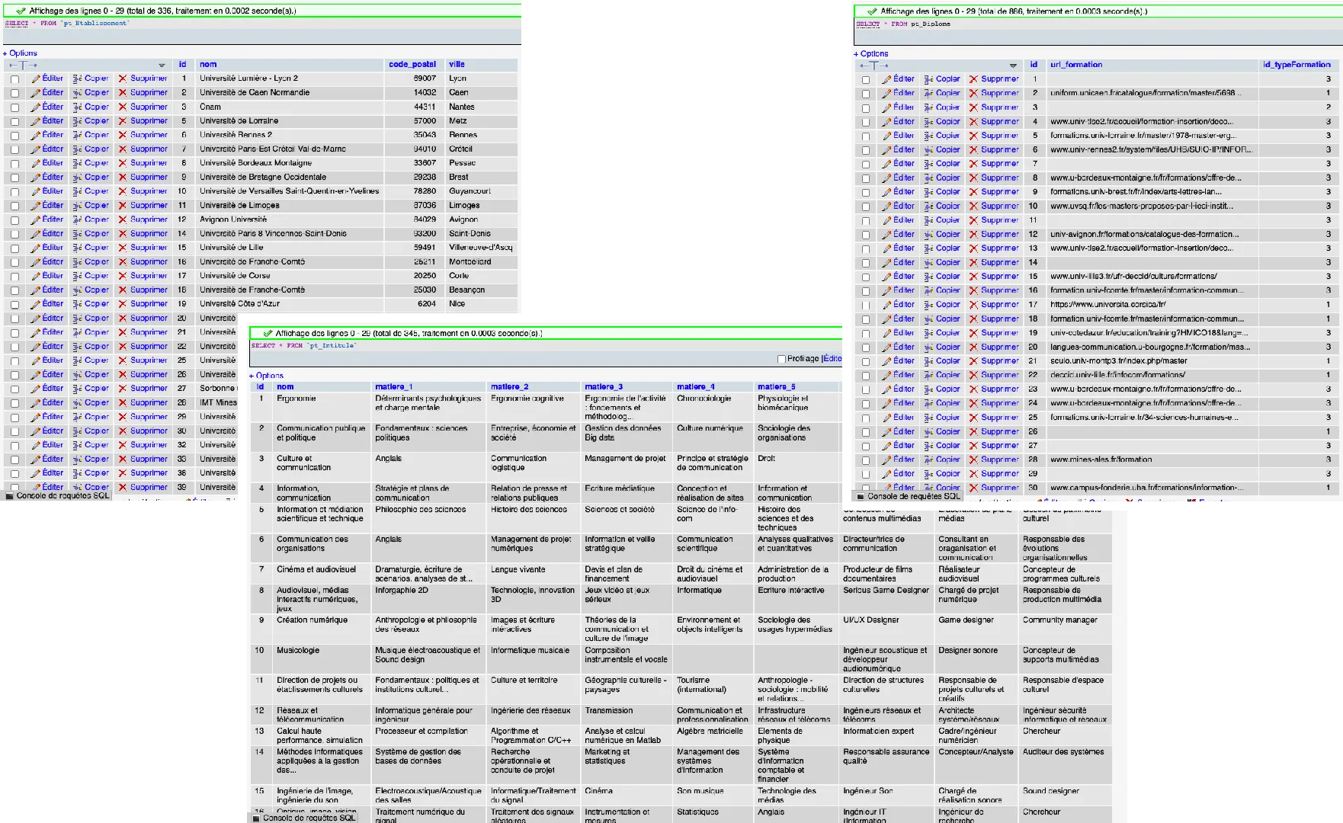
Task: Click the red delete X for Avignon Université
Action: (x=122, y=219)
